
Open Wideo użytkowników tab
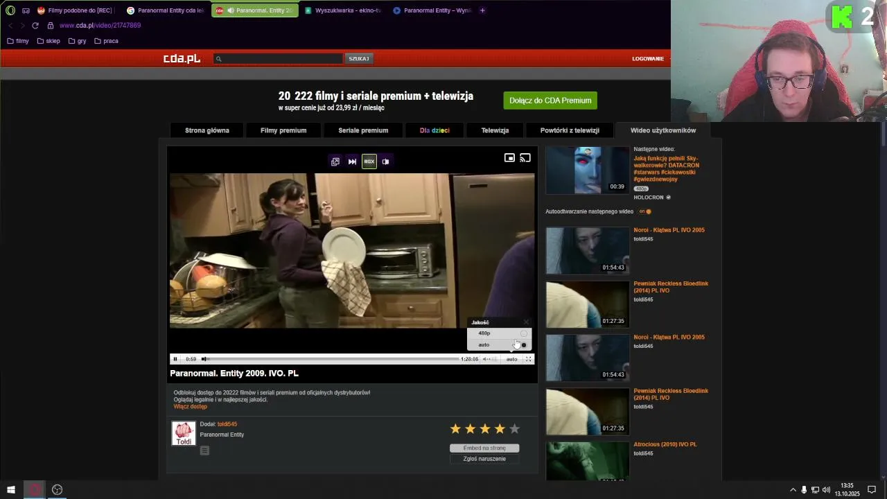[x=663, y=130]
